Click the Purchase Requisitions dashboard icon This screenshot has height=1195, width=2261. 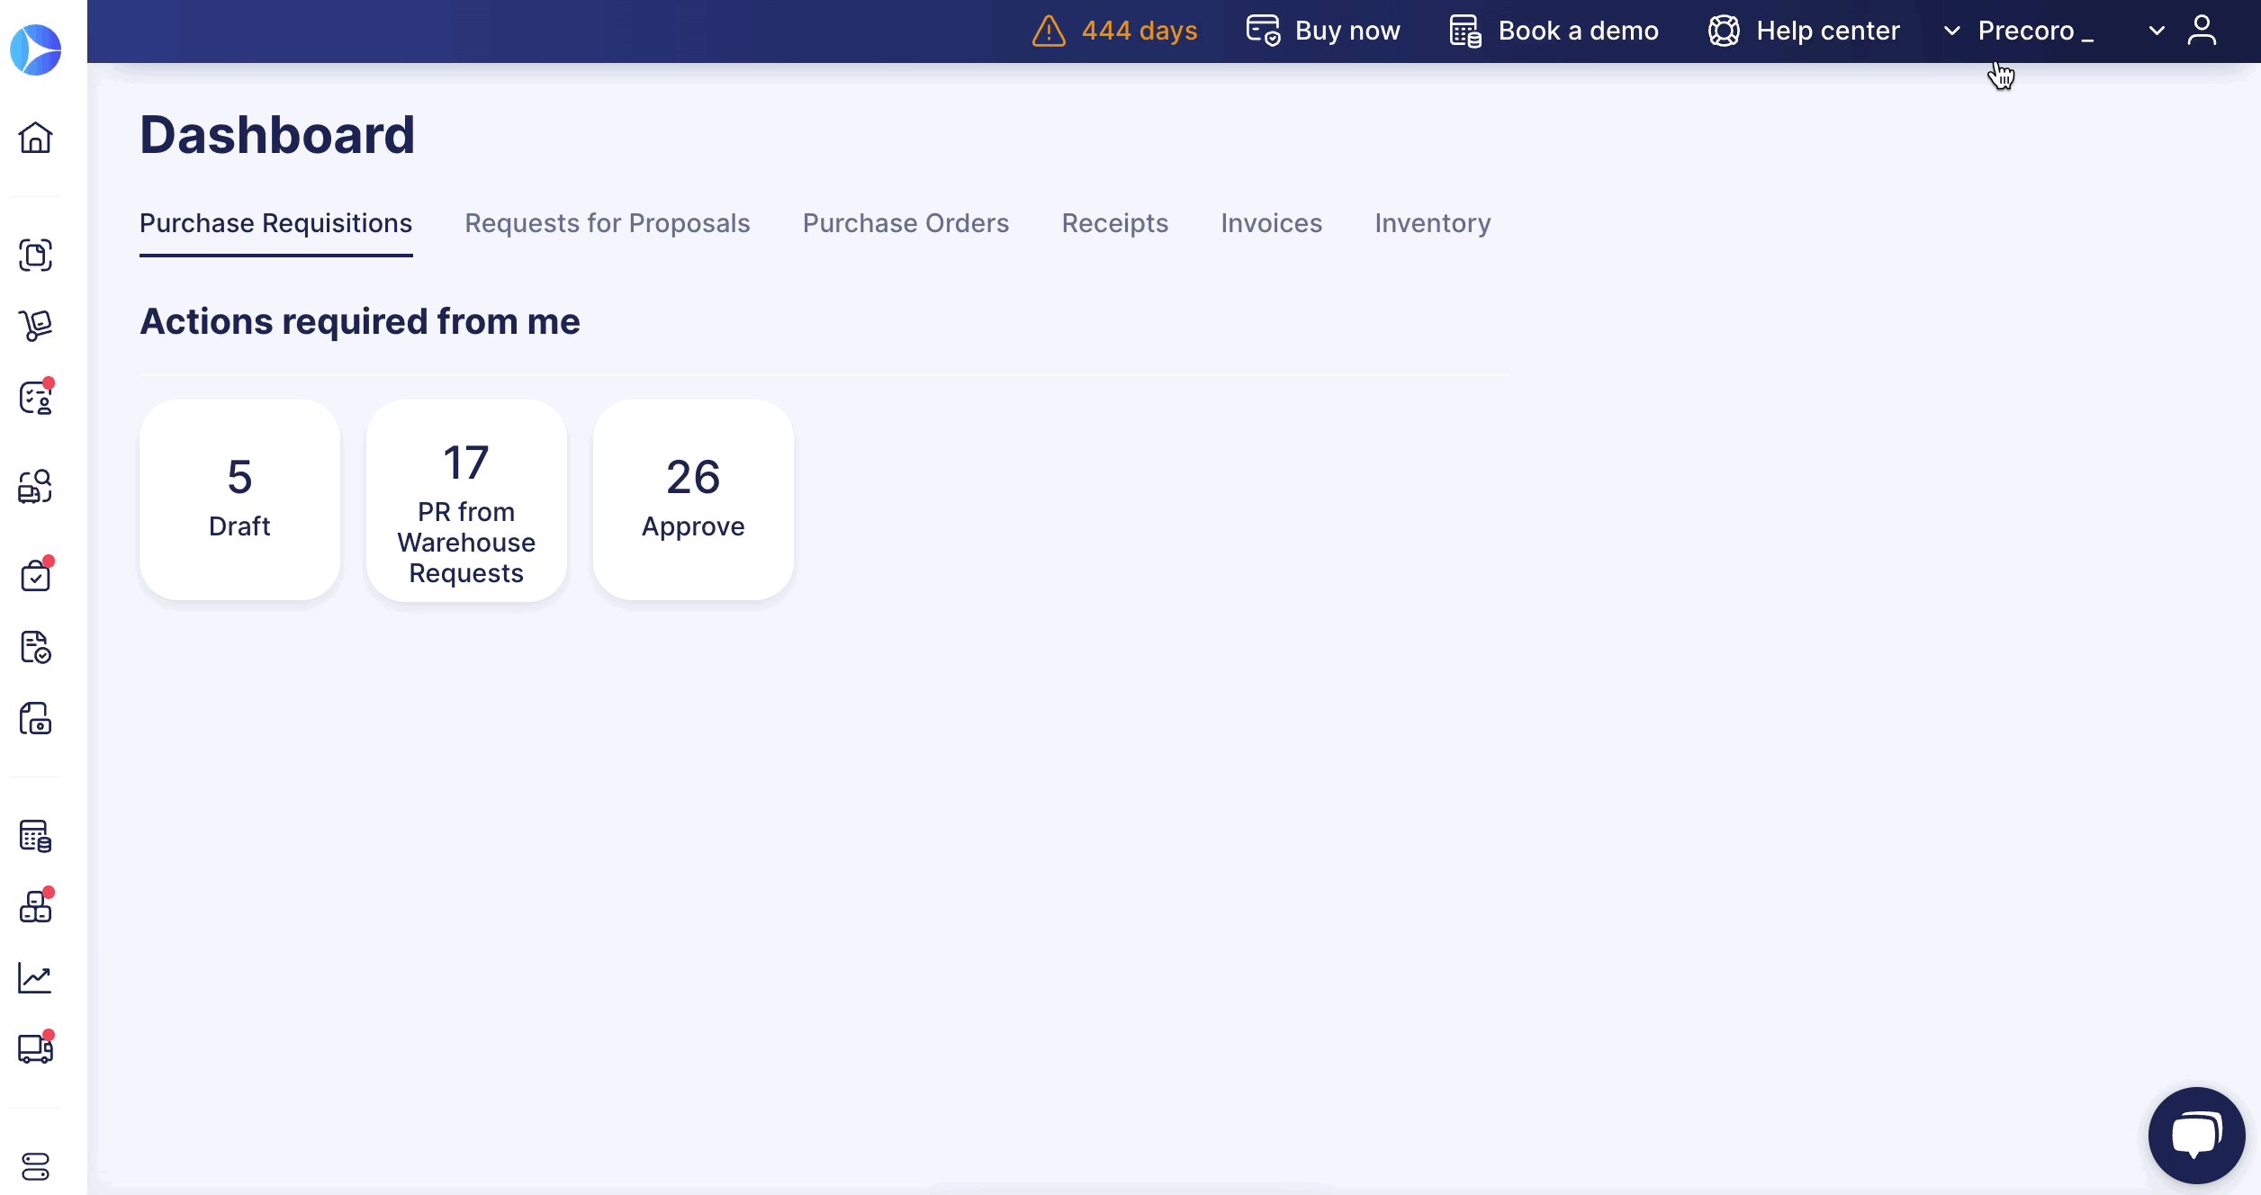(36, 255)
